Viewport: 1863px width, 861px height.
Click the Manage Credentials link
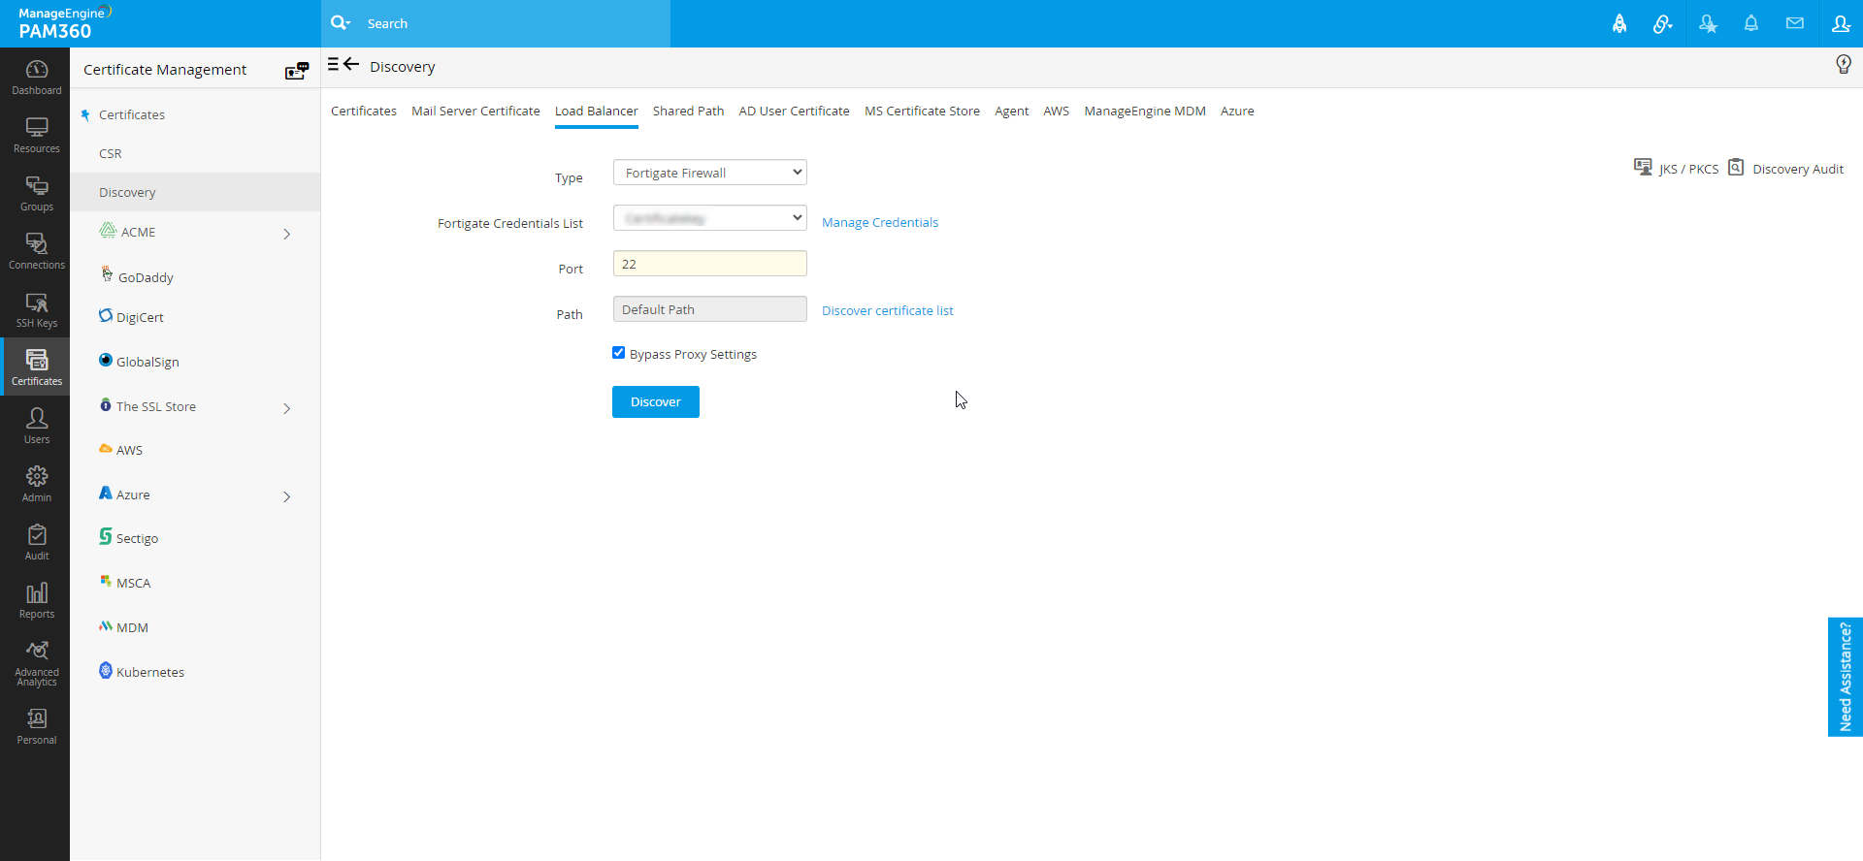[x=880, y=222]
